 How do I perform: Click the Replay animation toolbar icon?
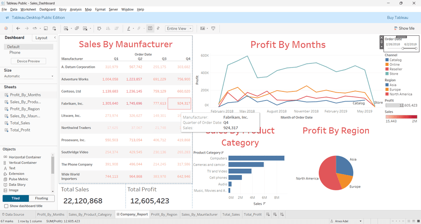(35, 28)
